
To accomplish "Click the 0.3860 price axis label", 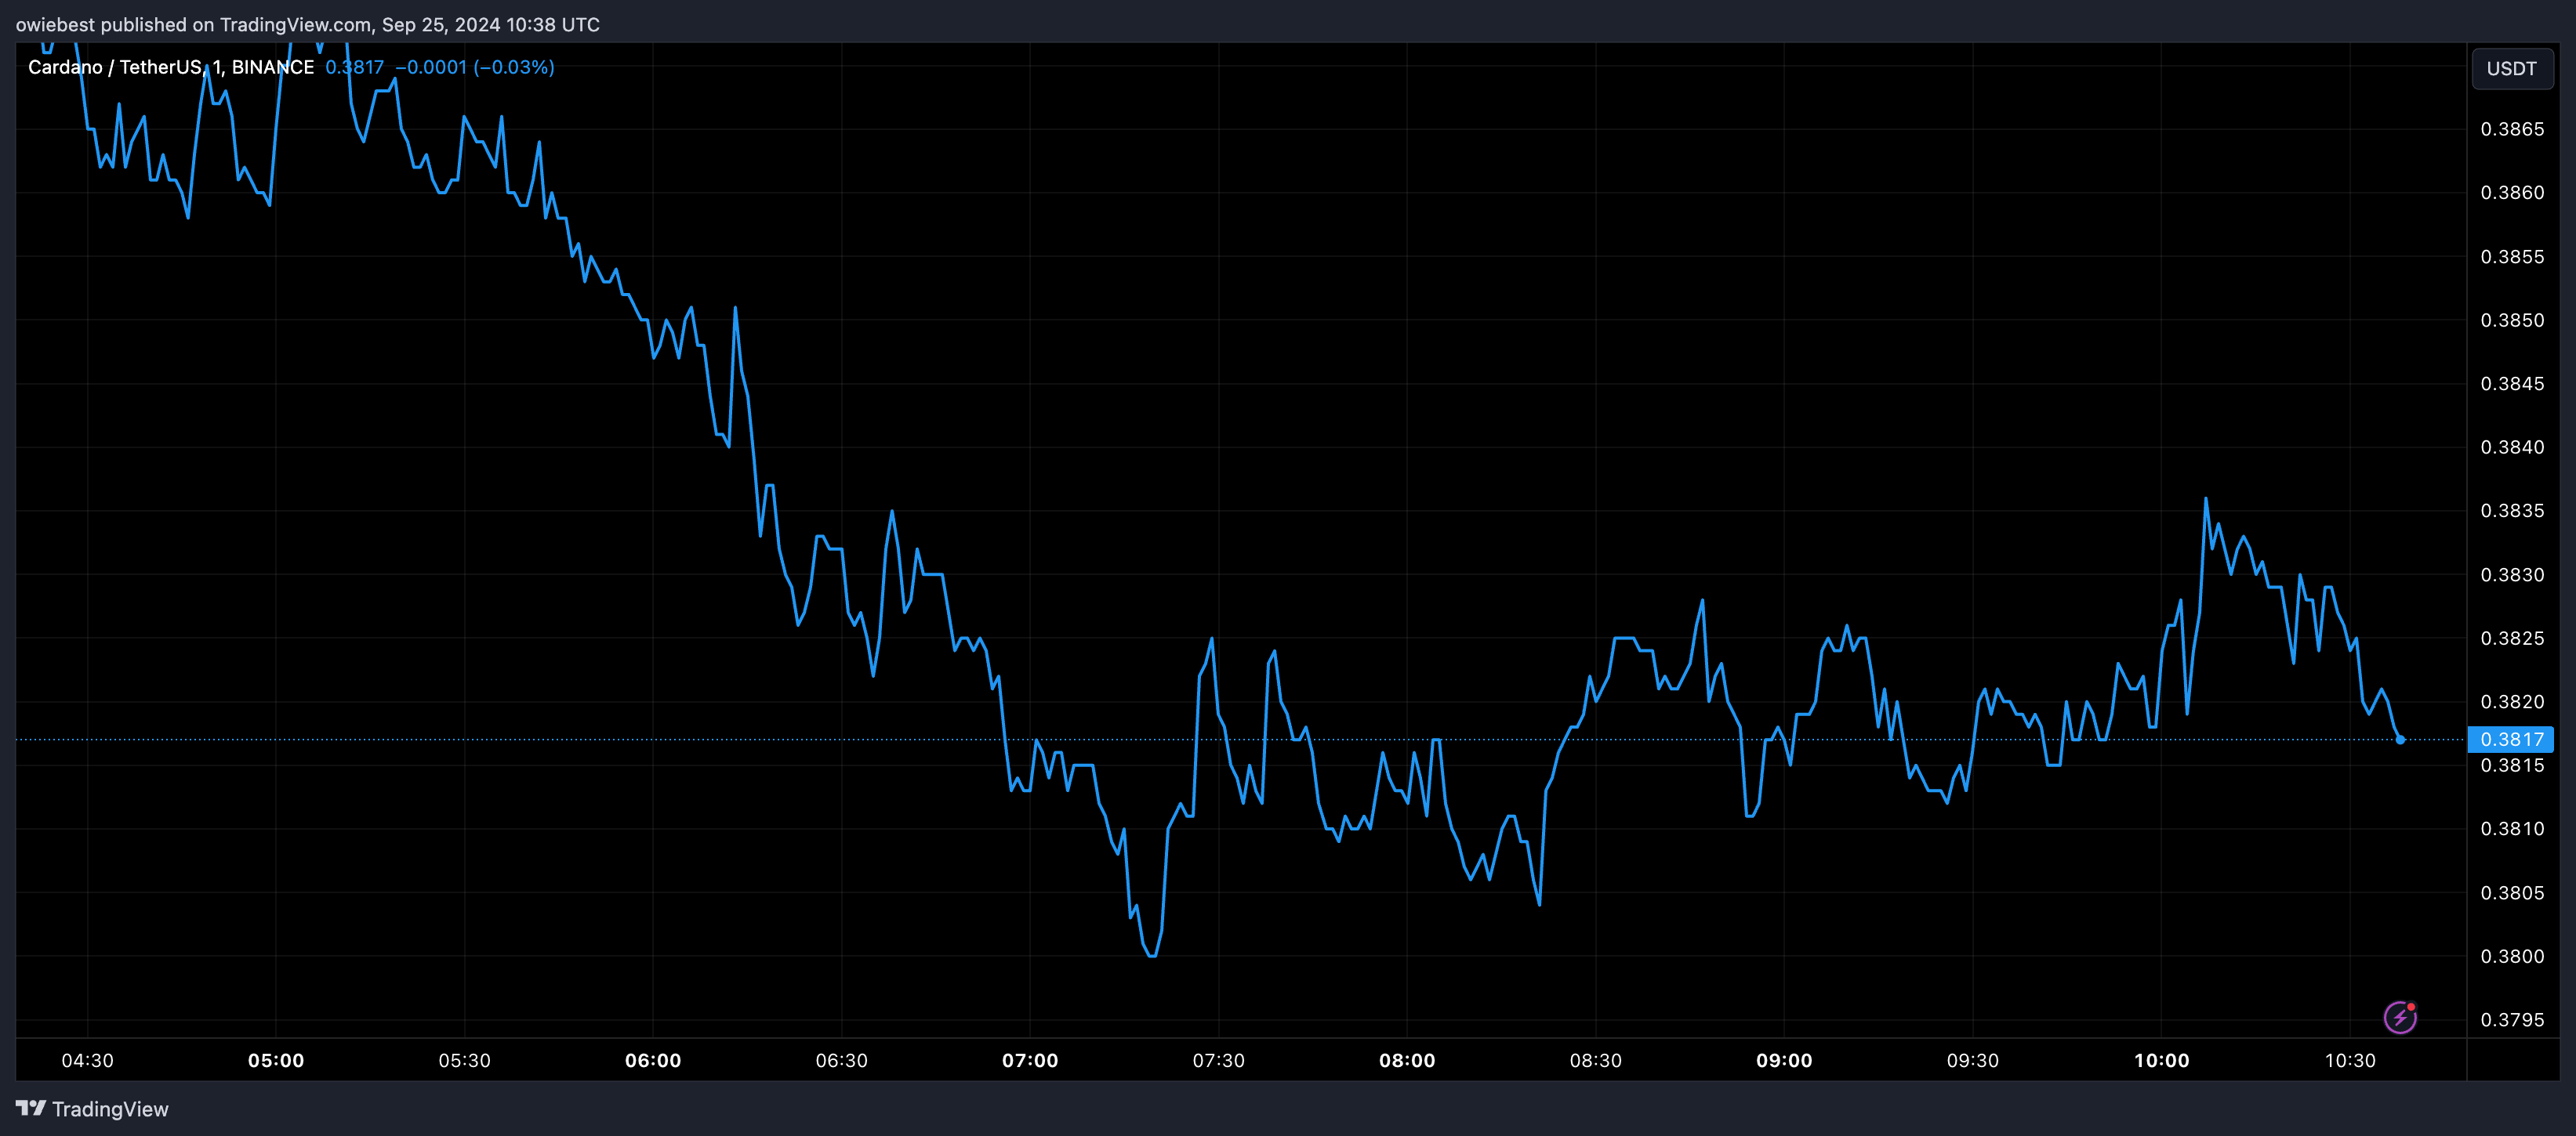I will point(2512,193).
